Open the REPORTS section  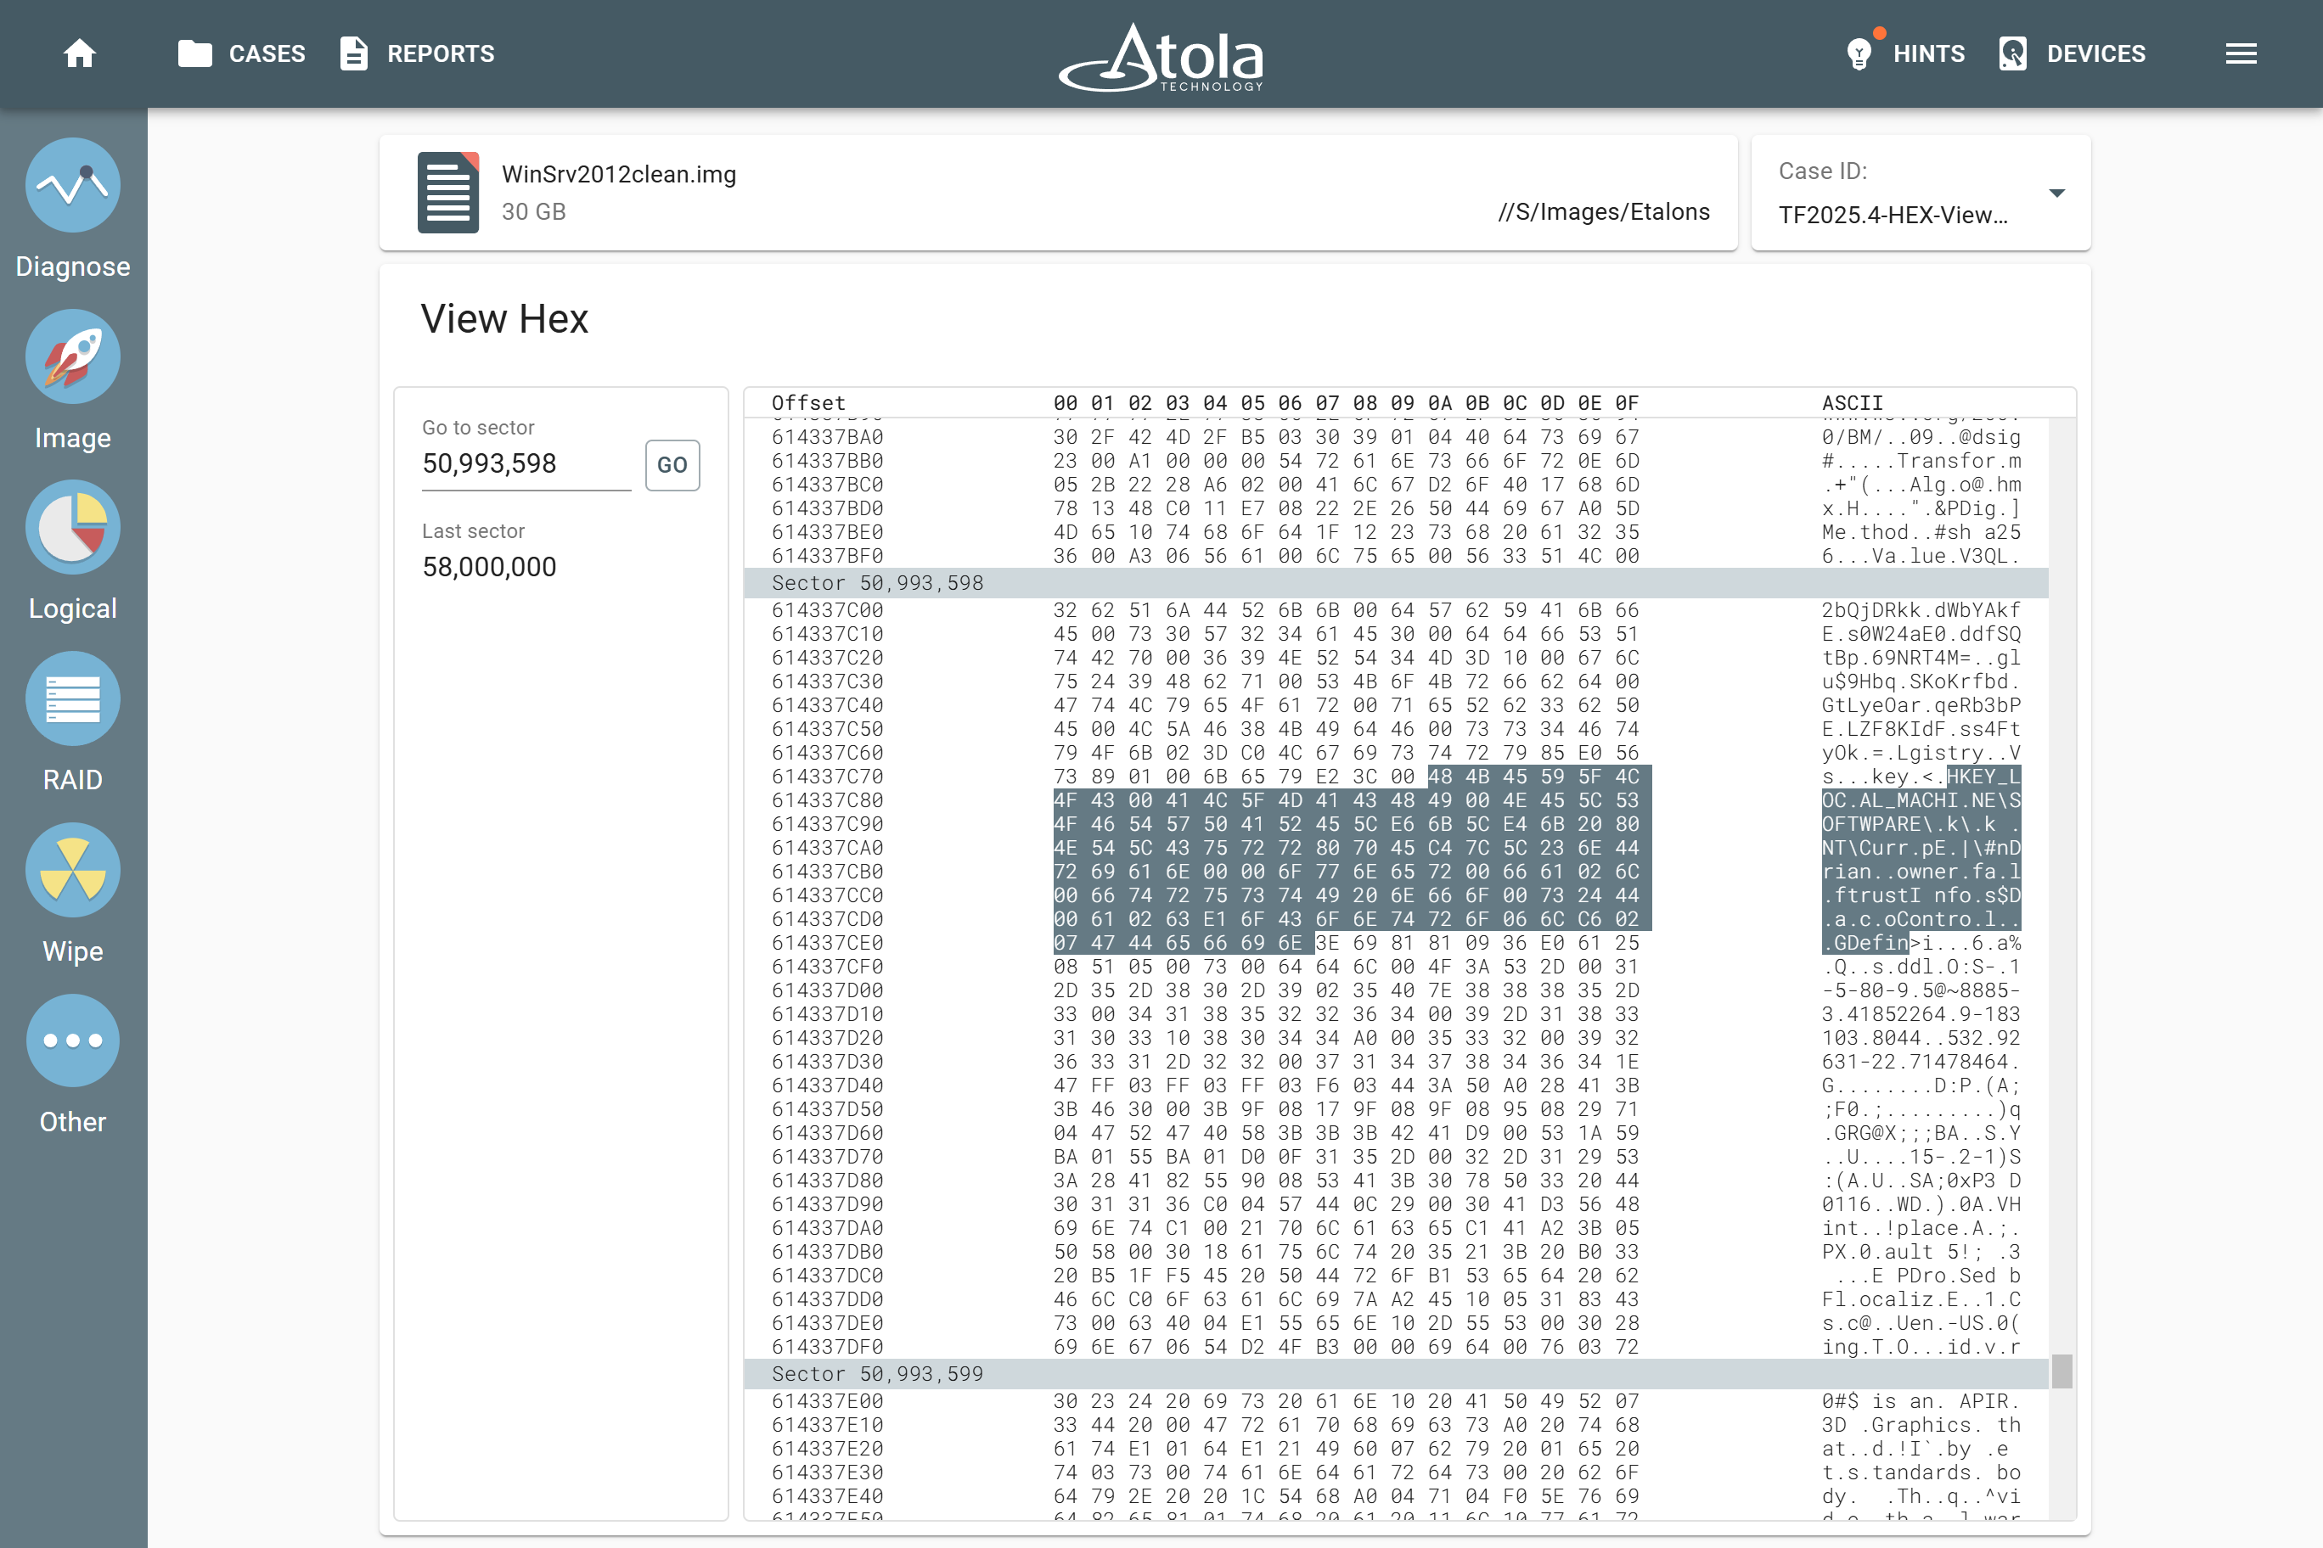[x=418, y=54]
